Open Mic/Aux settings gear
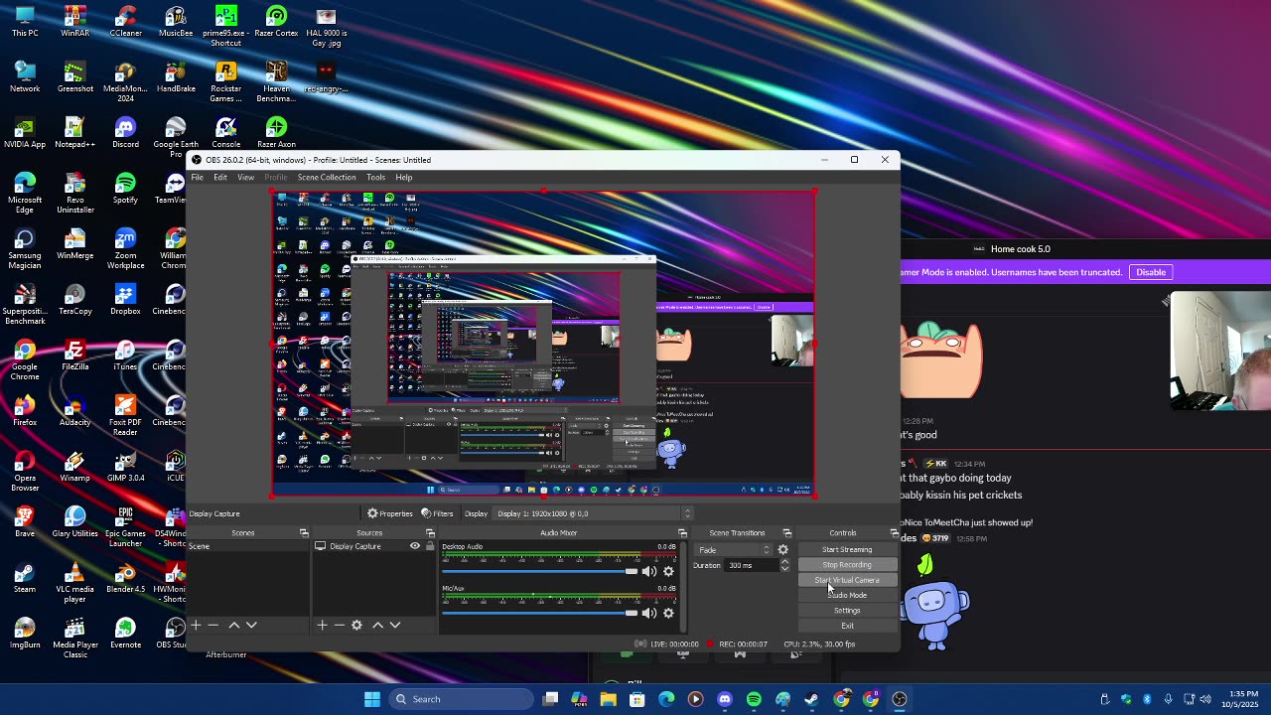 pyautogui.click(x=668, y=613)
